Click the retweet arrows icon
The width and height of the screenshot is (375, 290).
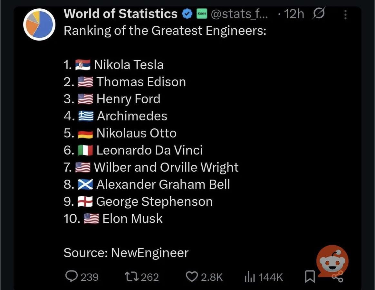click(131, 277)
